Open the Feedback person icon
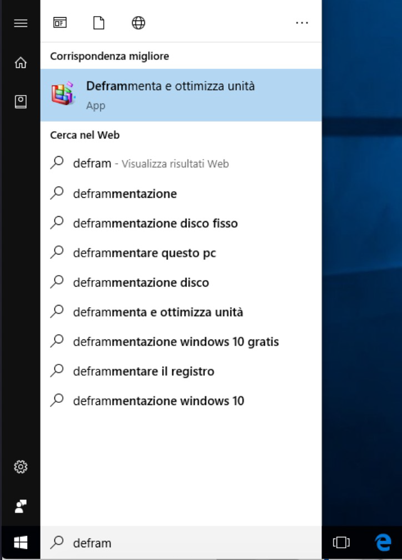Image resolution: width=402 pixels, height=560 pixels. (x=21, y=506)
